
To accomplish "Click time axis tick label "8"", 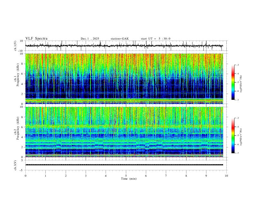I will [186, 176].
